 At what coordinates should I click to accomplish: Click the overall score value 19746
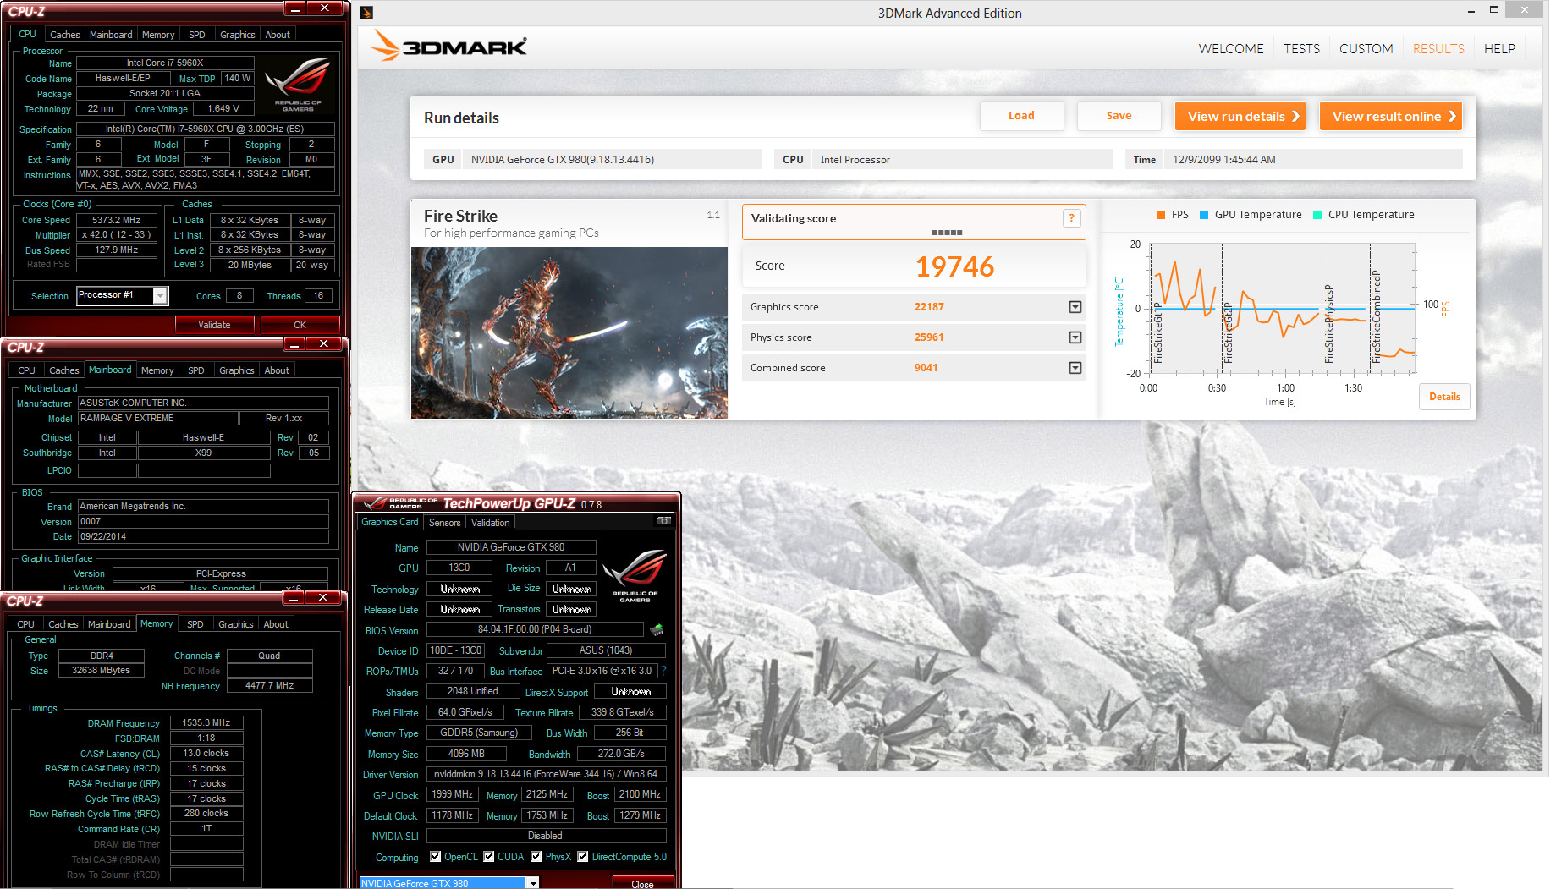(954, 266)
